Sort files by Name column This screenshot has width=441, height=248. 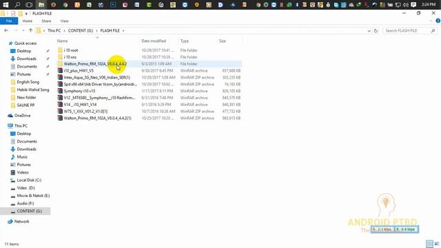coord(63,41)
